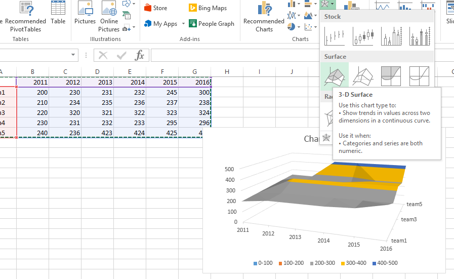Select Volume-Open-High-Low-Close stock chart
Viewport: 454px width, 279px height.
(x=419, y=36)
